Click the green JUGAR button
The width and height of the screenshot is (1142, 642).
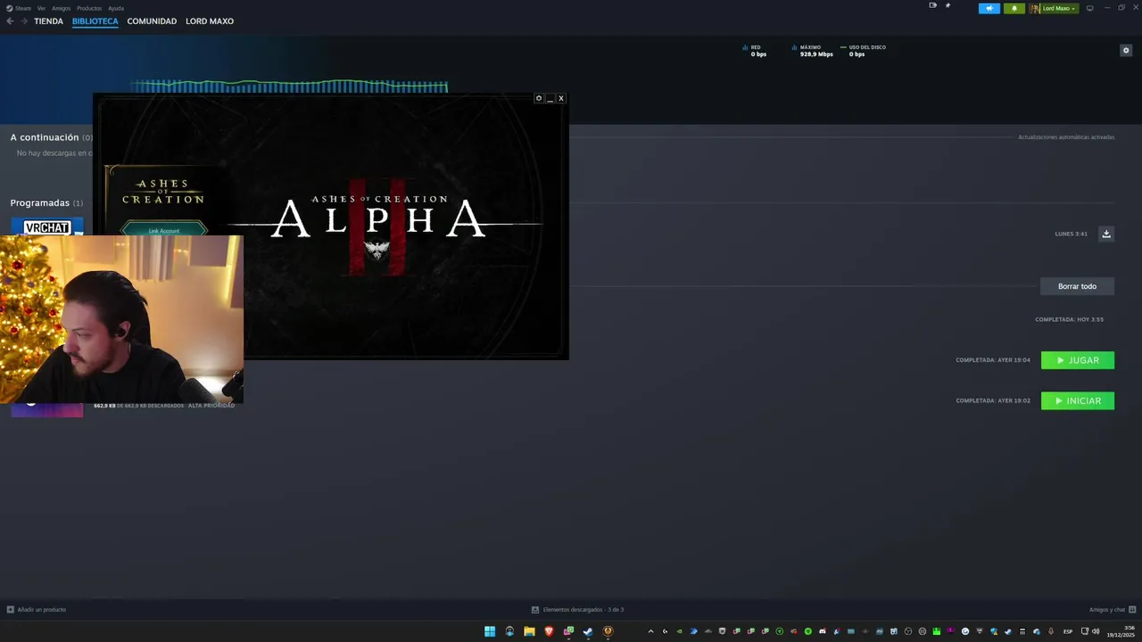point(1077,360)
